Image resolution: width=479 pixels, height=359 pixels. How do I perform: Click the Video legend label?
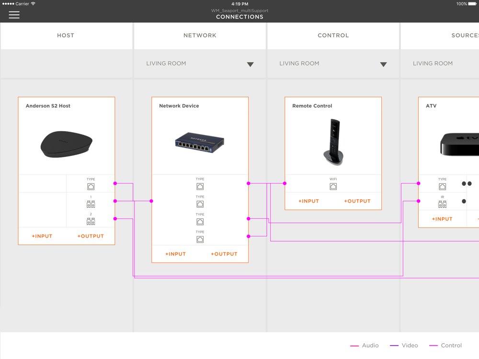click(410, 345)
